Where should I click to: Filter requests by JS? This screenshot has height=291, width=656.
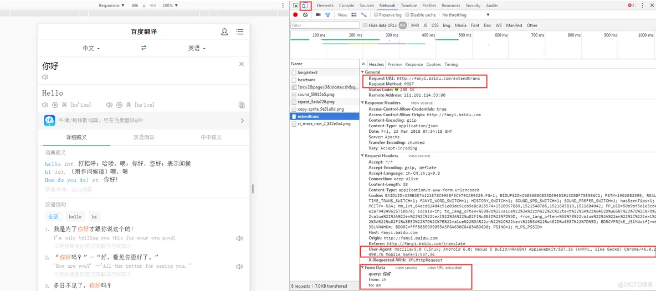(425, 25)
